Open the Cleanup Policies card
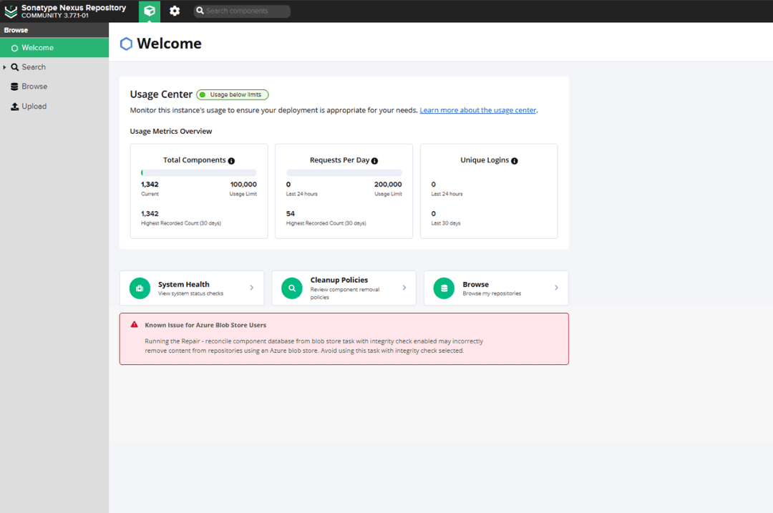The width and height of the screenshot is (773, 513). (344, 288)
